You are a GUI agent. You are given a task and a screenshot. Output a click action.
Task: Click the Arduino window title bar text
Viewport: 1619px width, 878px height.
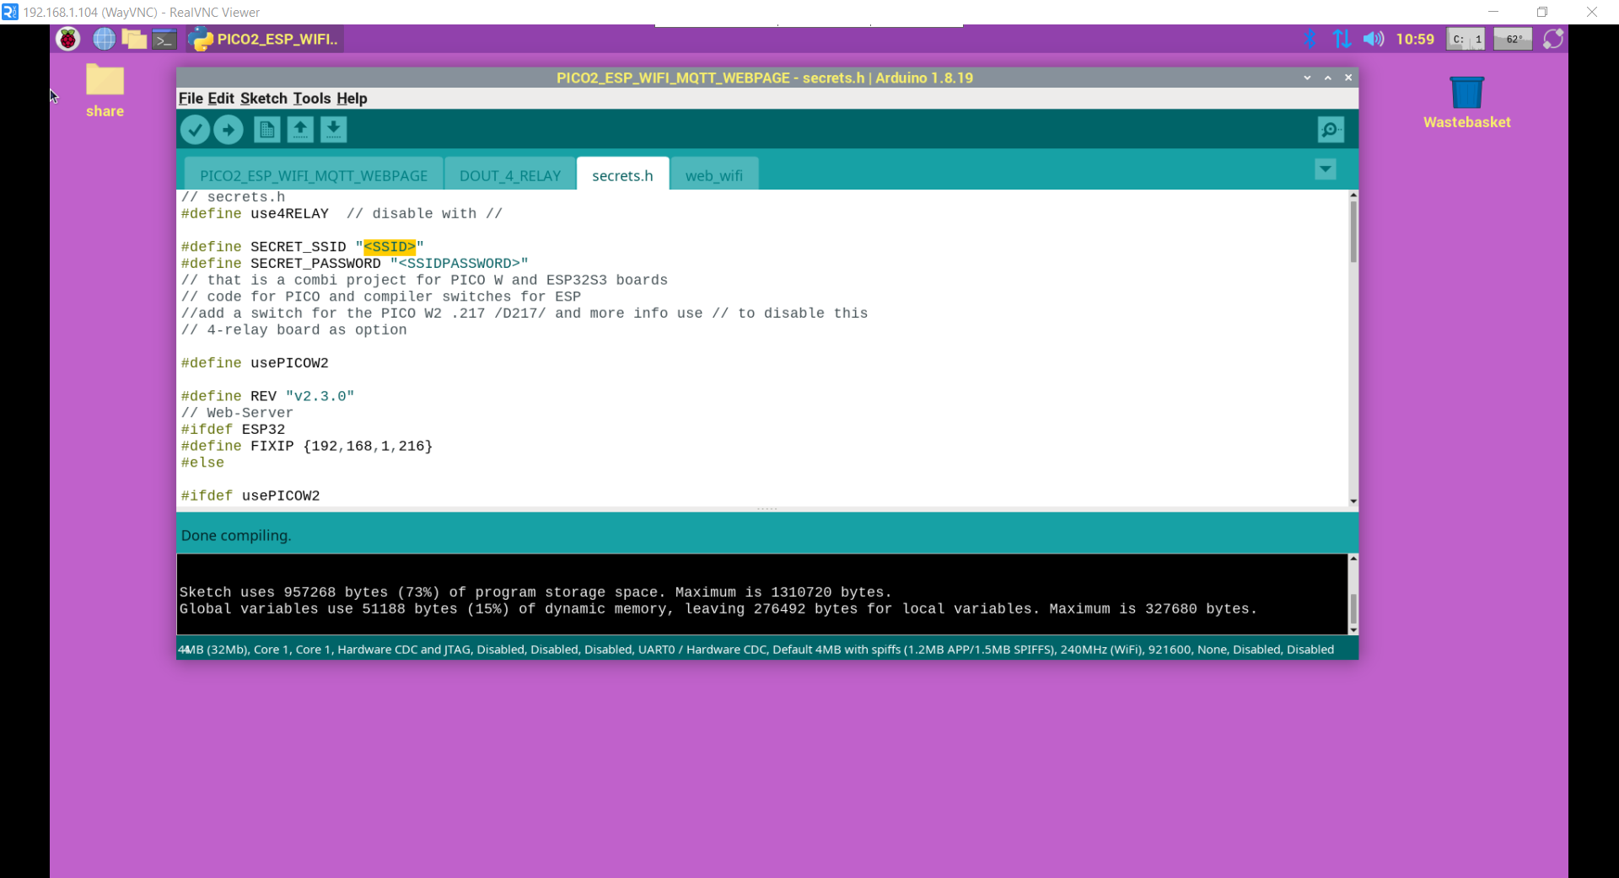[765, 78]
